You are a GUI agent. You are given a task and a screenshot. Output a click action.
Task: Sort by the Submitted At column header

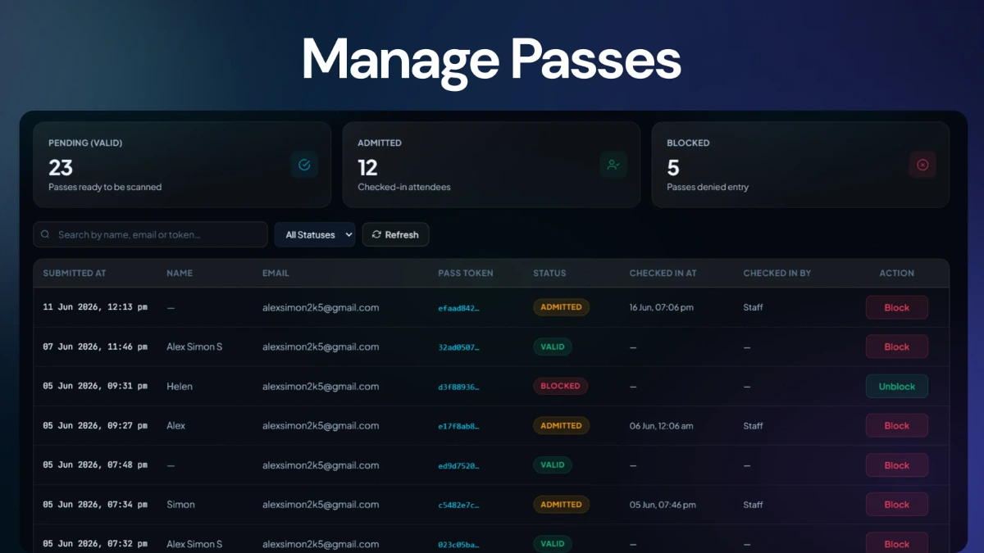coord(75,273)
